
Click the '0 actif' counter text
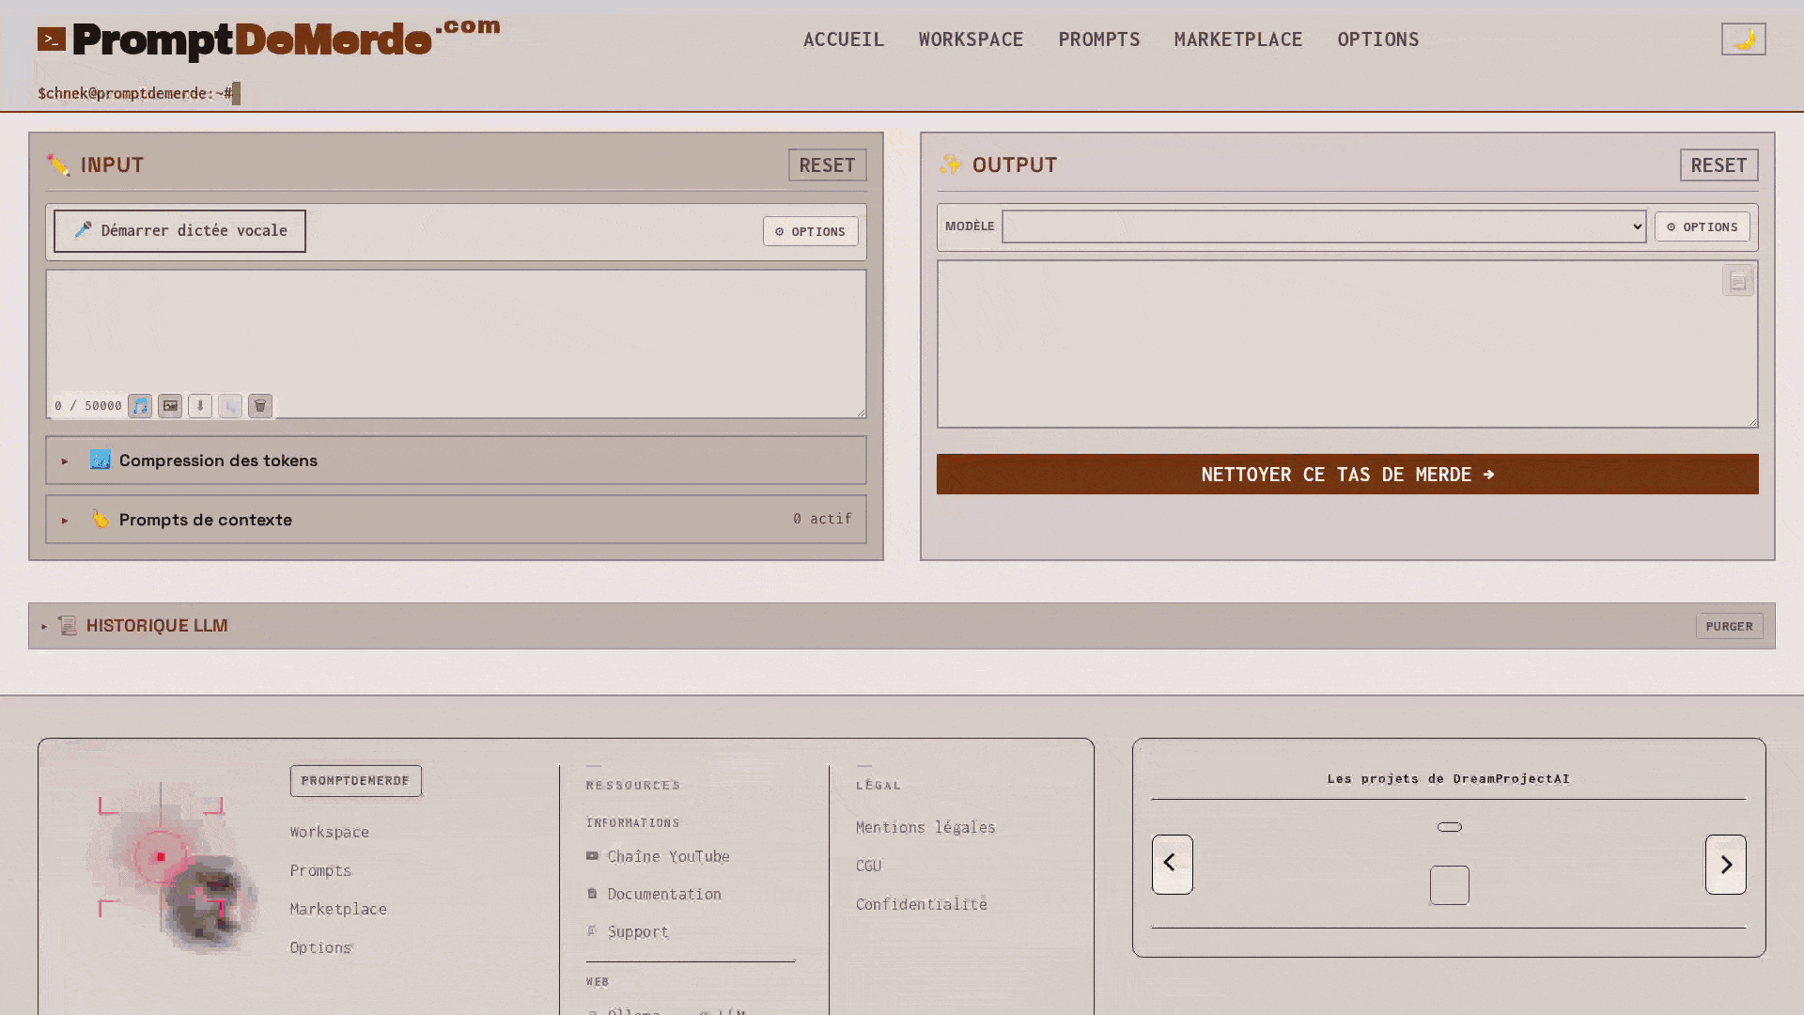pos(822,519)
